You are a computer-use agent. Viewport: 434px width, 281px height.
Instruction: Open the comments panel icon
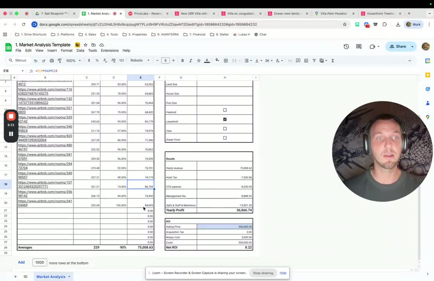tap(359, 46)
